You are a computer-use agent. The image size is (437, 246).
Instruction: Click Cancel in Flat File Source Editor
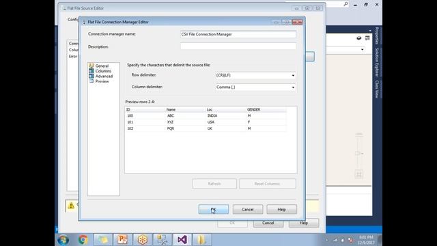(268, 223)
